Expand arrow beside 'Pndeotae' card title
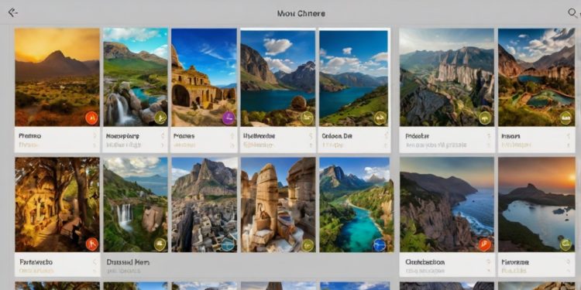581x290 pixels. [x=488, y=136]
